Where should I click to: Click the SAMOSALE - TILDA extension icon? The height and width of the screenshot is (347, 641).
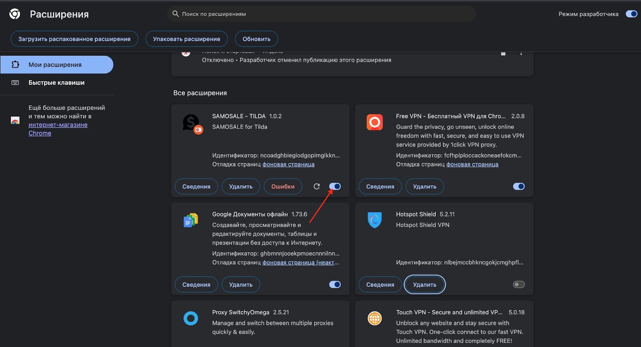pyautogui.click(x=192, y=124)
